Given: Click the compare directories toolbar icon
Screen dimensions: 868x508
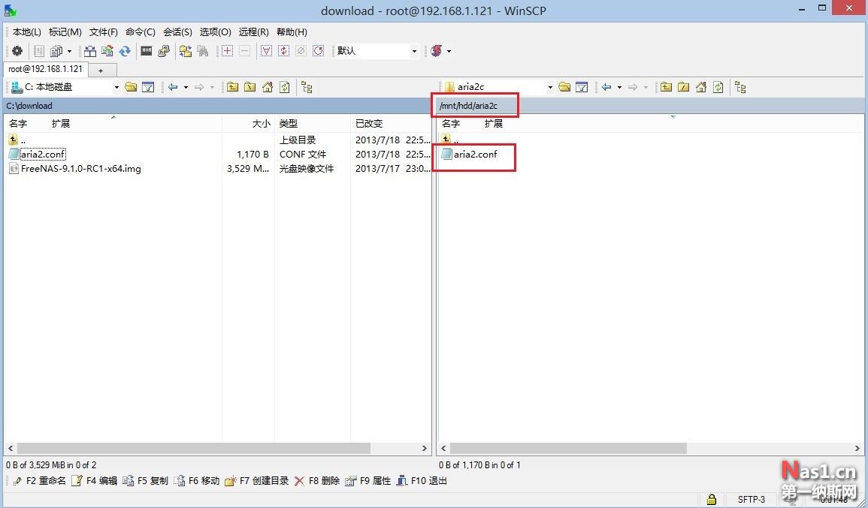Looking at the screenshot, I should [x=90, y=51].
